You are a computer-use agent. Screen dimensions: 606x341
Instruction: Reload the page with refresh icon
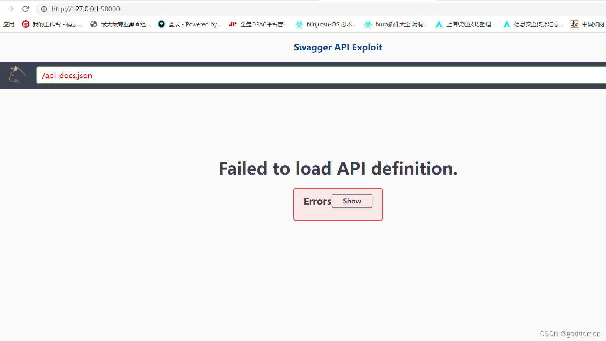[x=26, y=9]
